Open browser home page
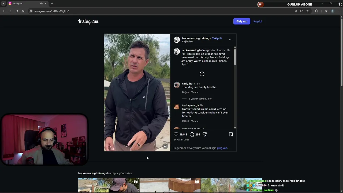This screenshot has height=193, width=343. coord(23,11)
